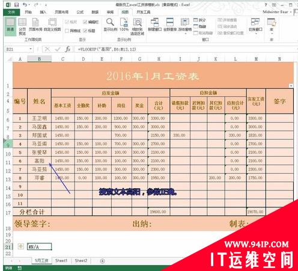
Task: Open the Freeze Panes (冻结窗格) dropdown
Action: pos(184,26)
